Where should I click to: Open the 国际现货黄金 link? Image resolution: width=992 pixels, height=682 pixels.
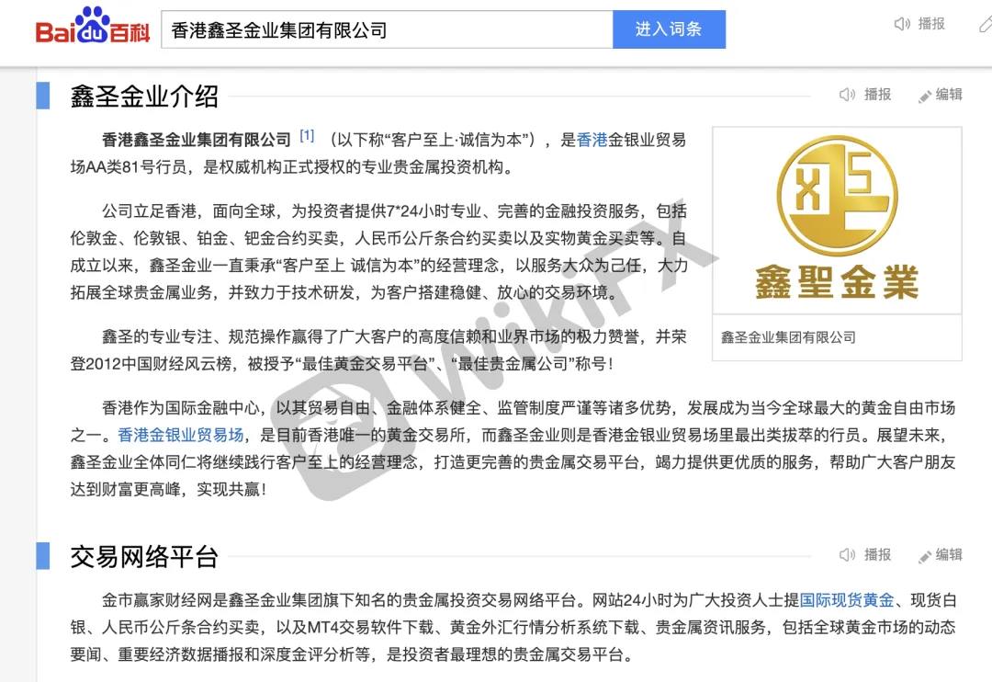[847, 599]
